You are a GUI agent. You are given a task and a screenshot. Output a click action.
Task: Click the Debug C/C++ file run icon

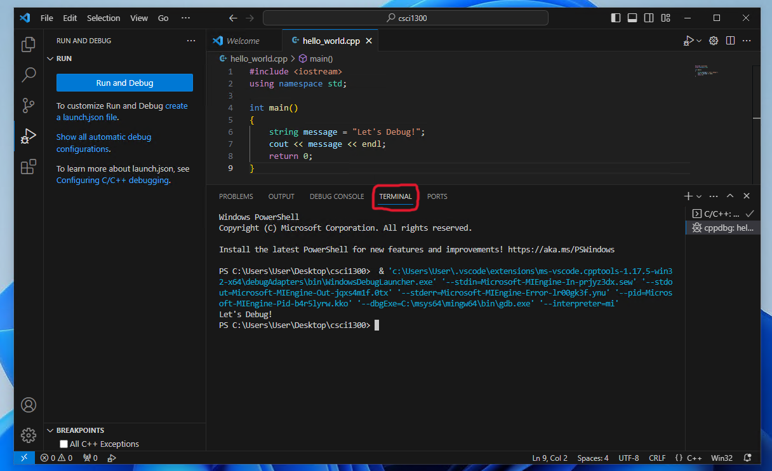[x=688, y=41]
